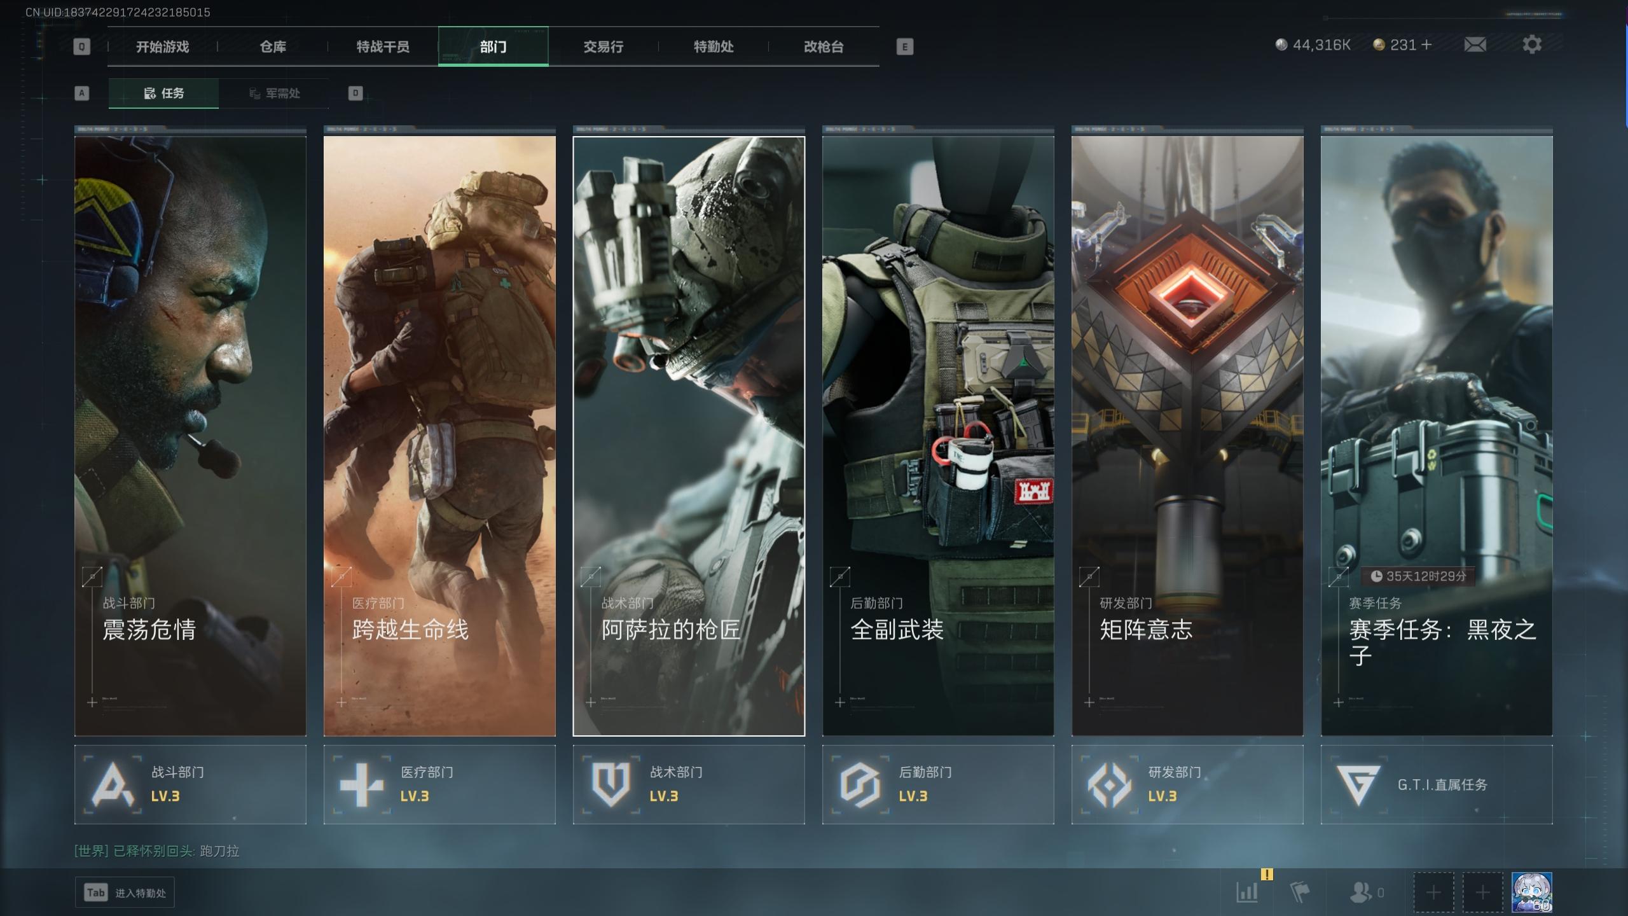This screenshot has width=1628, height=916.
Task: Click the player avatar portrait
Action: point(1531,892)
